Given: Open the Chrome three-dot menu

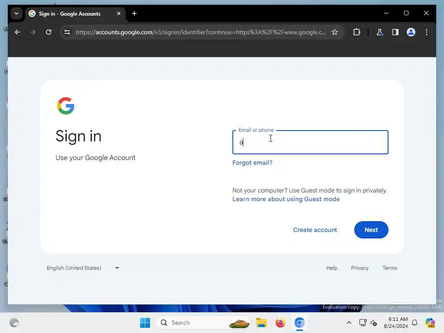Looking at the screenshot, I should pos(427,32).
